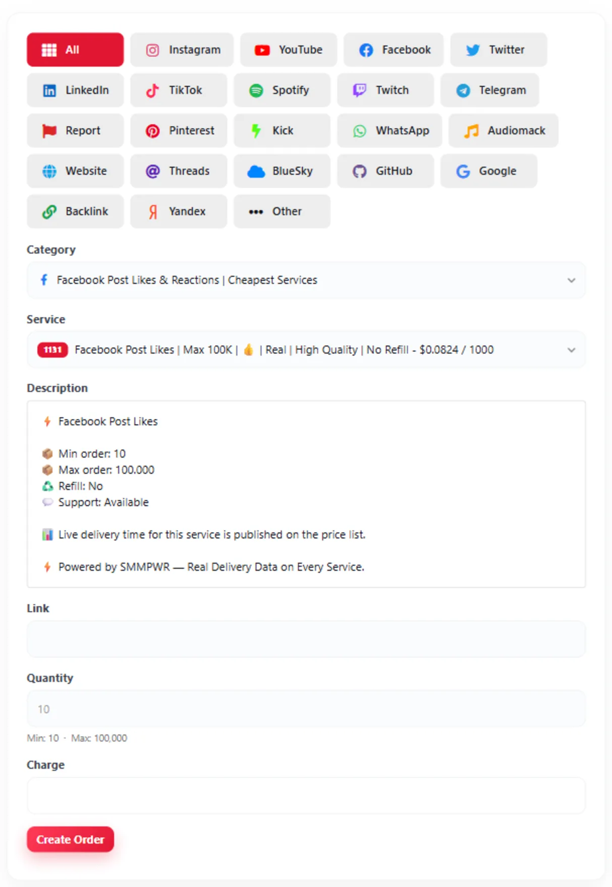
Task: Click the Report flag icon
Action: (49, 131)
